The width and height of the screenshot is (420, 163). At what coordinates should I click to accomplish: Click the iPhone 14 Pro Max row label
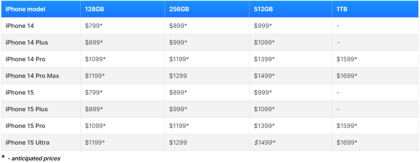pyautogui.click(x=32, y=76)
